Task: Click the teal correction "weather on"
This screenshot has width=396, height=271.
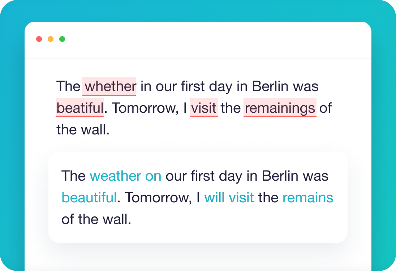Action: 125,176
